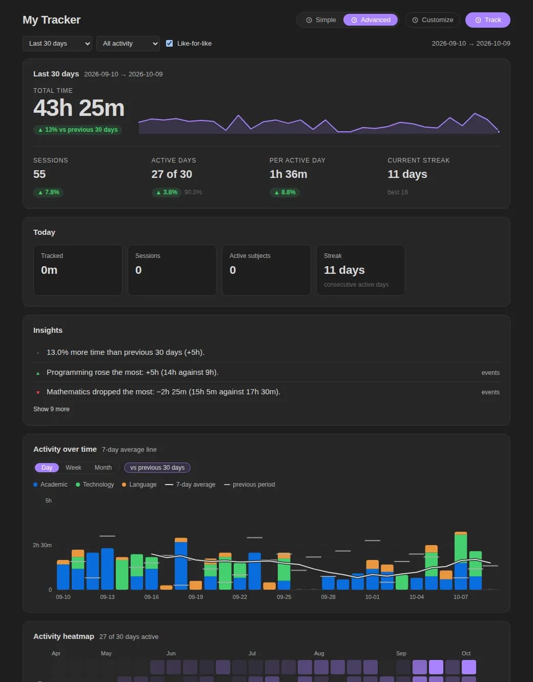
Task: Click the red down triangle beside Mathematics insight
Action: coord(38,393)
